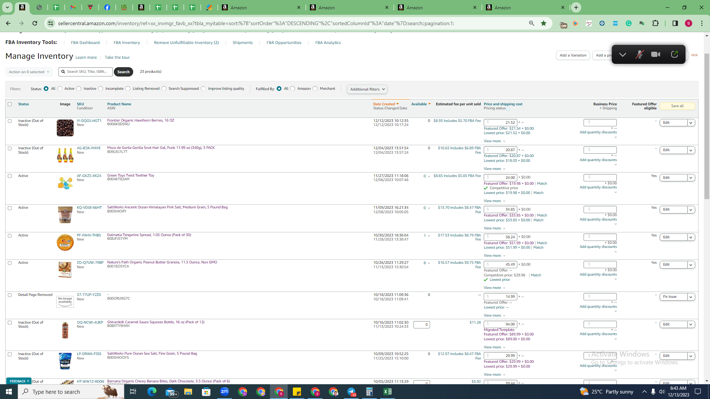Open the Windows Start menu
710x399 pixels.
click(x=9, y=392)
